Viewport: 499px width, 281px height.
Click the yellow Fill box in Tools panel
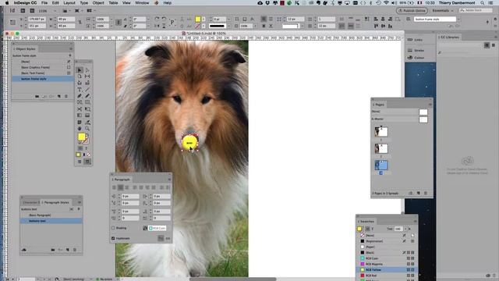(81, 137)
